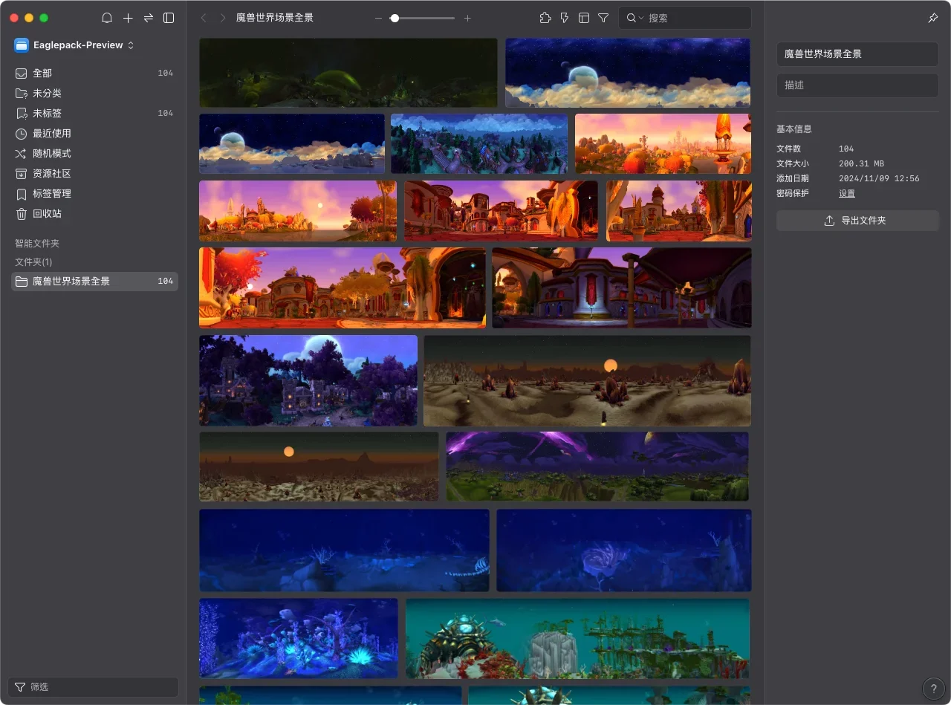Open the glowing blue coral reef thumbnail
The height and width of the screenshot is (705, 951).
(299, 639)
